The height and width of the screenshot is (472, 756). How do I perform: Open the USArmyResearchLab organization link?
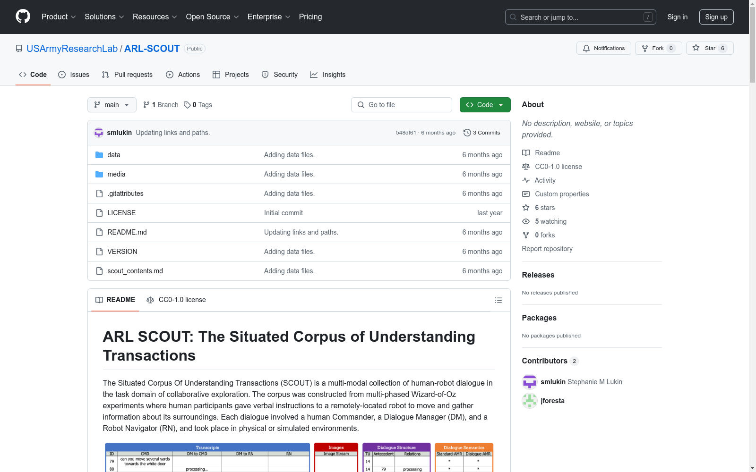pyautogui.click(x=72, y=49)
